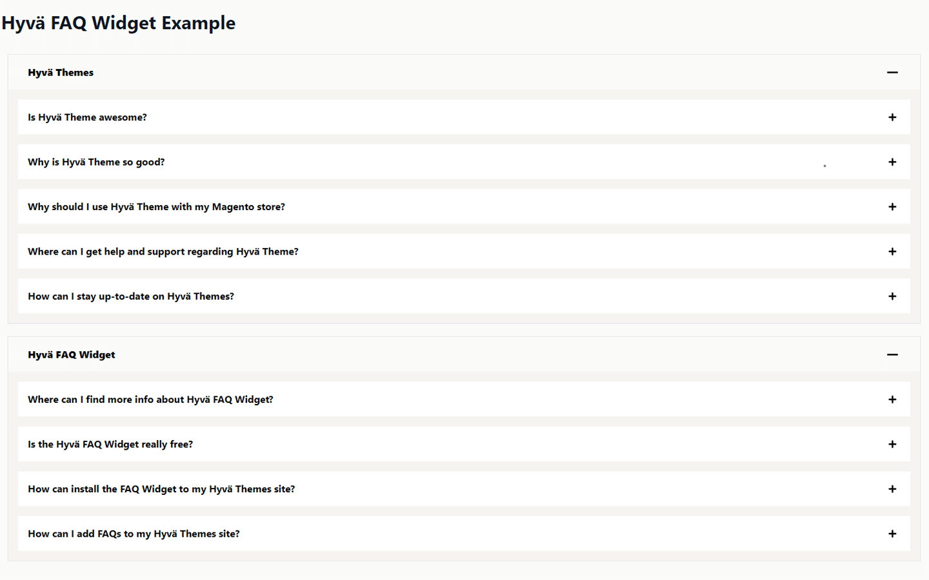
Task: Click plus icon for 'Why is Hyvä Theme so good?'
Action: [892, 162]
